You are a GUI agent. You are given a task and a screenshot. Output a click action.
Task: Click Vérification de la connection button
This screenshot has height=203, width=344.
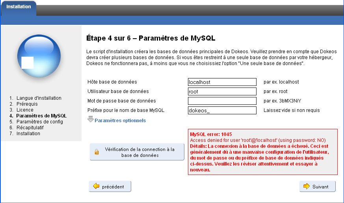tap(137, 152)
